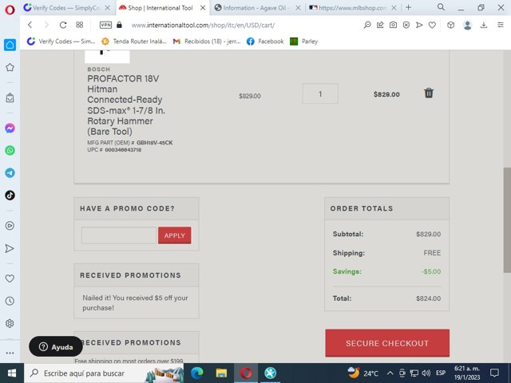Open find-in-page search icon
511x383 pixels.
[367, 25]
